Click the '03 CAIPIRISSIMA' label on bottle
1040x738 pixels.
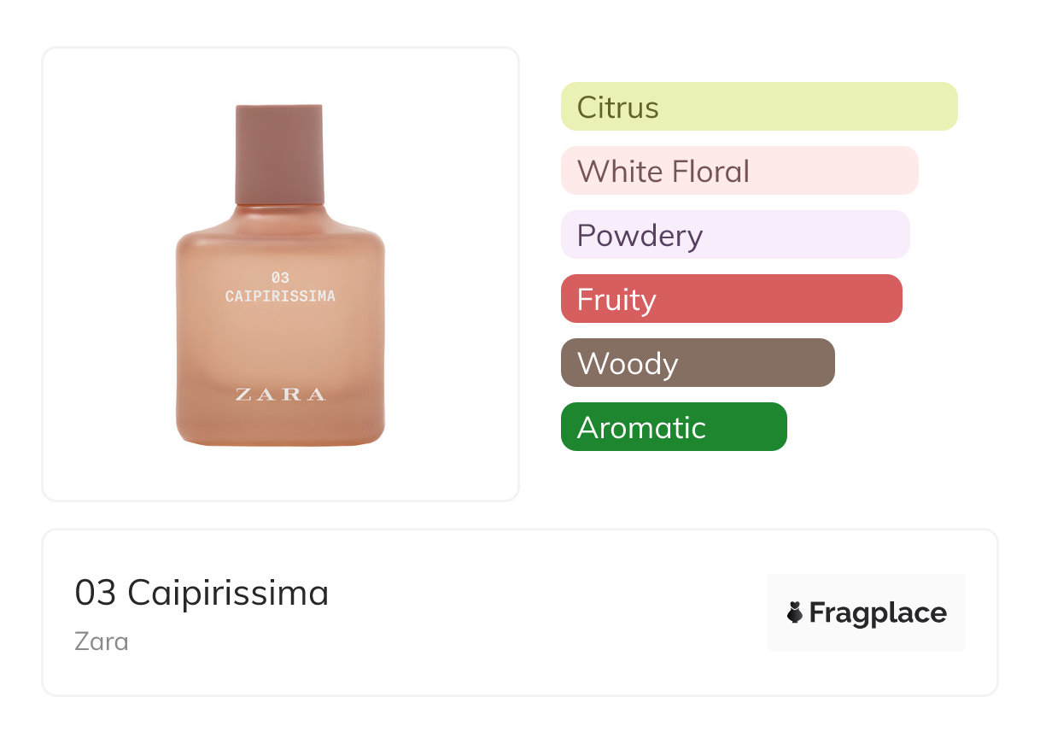click(280, 287)
